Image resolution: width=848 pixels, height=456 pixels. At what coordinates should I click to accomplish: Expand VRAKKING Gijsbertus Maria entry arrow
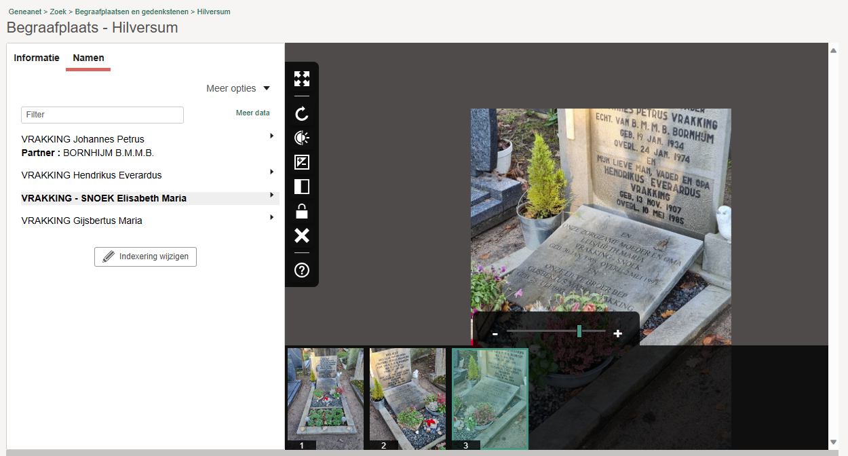[x=271, y=217]
